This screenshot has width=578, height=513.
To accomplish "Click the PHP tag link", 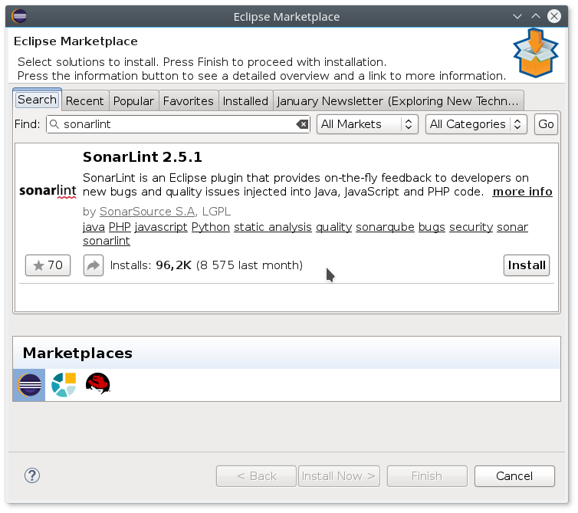I will (x=120, y=227).
